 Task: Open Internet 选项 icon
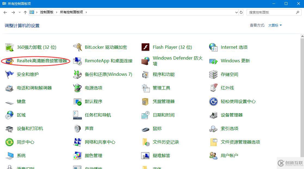tap(213, 47)
